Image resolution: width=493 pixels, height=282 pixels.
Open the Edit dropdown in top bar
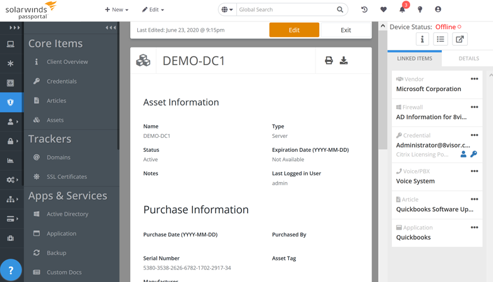click(153, 9)
